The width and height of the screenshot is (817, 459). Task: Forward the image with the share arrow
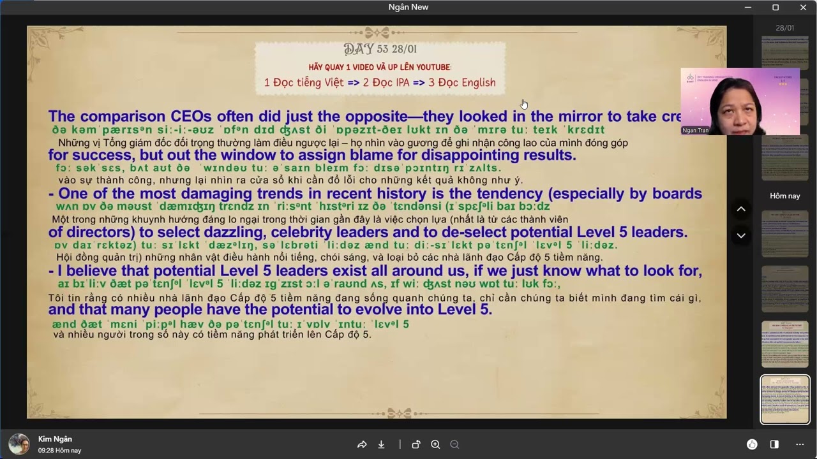362,444
